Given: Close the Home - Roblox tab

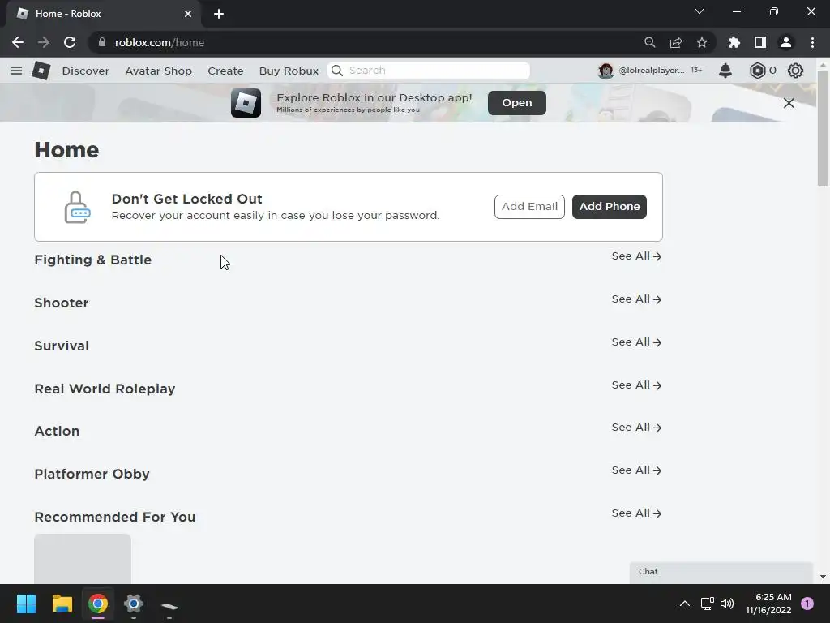Looking at the screenshot, I should pyautogui.click(x=188, y=14).
